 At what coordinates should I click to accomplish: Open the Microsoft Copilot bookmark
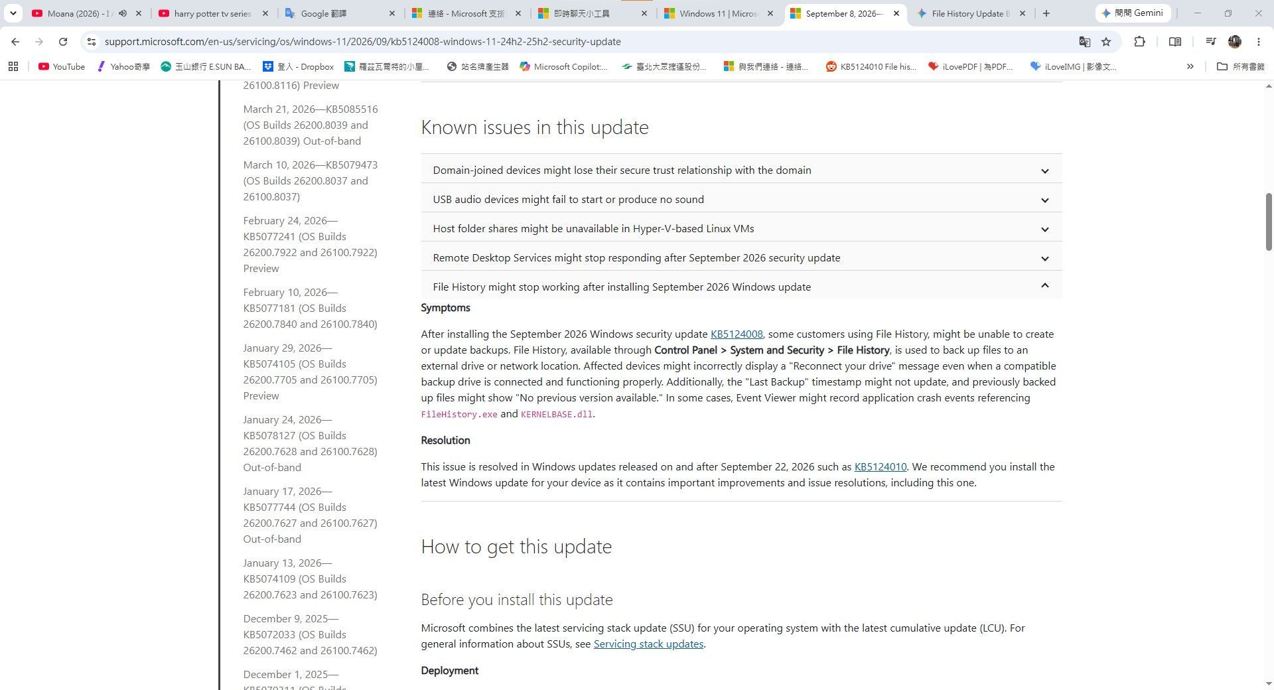pyautogui.click(x=563, y=66)
